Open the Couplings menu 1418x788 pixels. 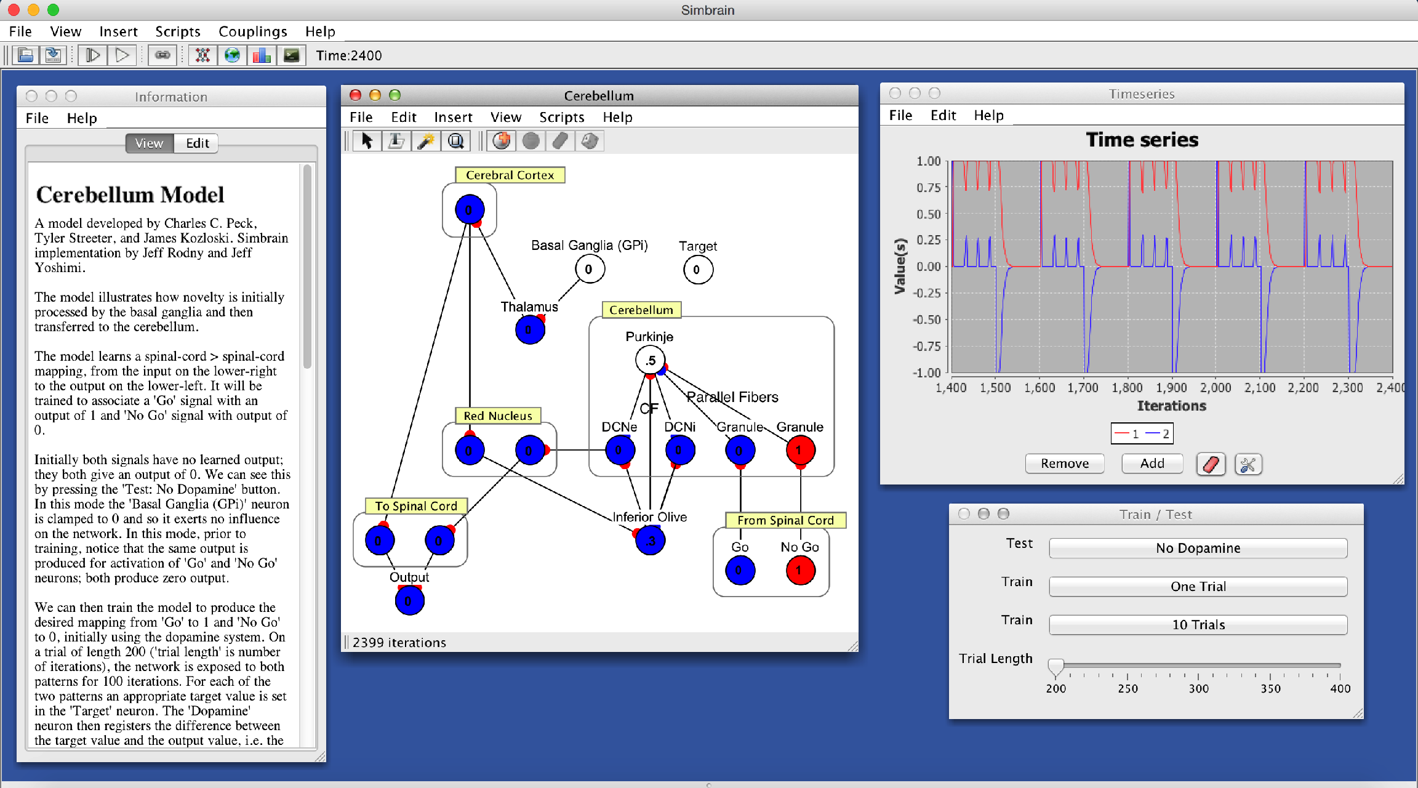pos(252,31)
